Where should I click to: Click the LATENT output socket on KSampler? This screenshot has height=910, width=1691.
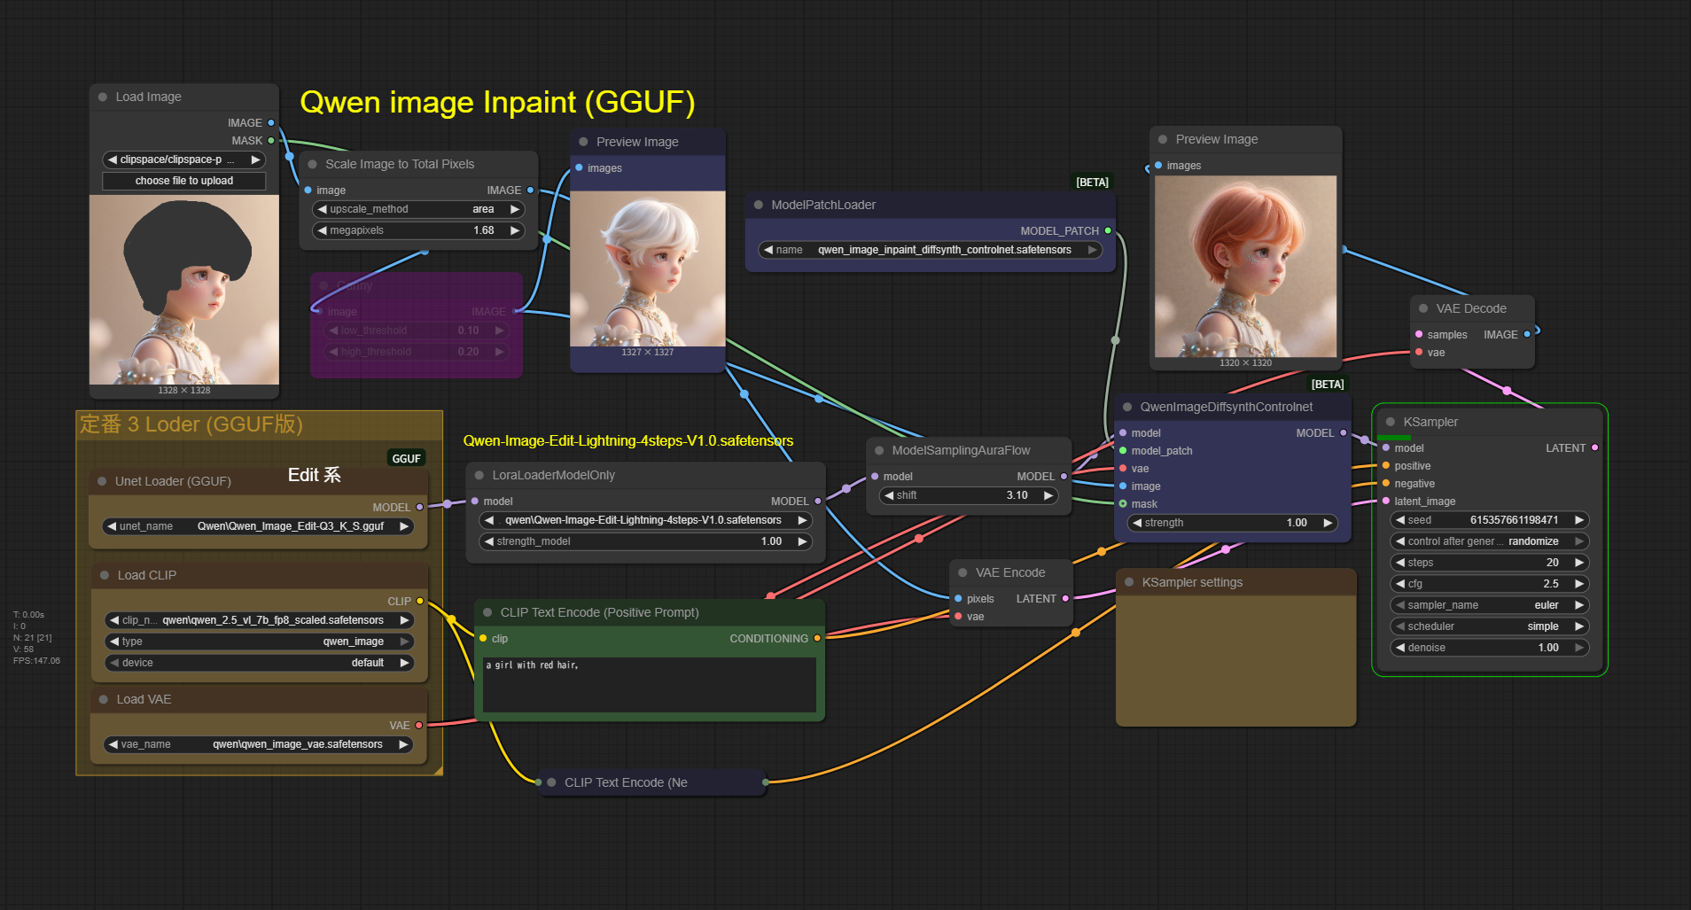tap(1594, 448)
